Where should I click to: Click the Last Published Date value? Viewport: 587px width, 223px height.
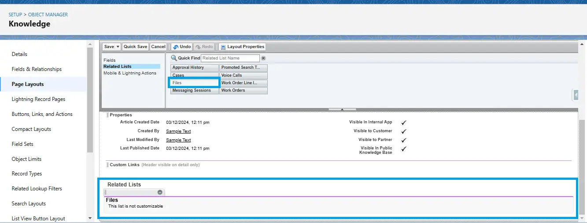[x=188, y=148]
